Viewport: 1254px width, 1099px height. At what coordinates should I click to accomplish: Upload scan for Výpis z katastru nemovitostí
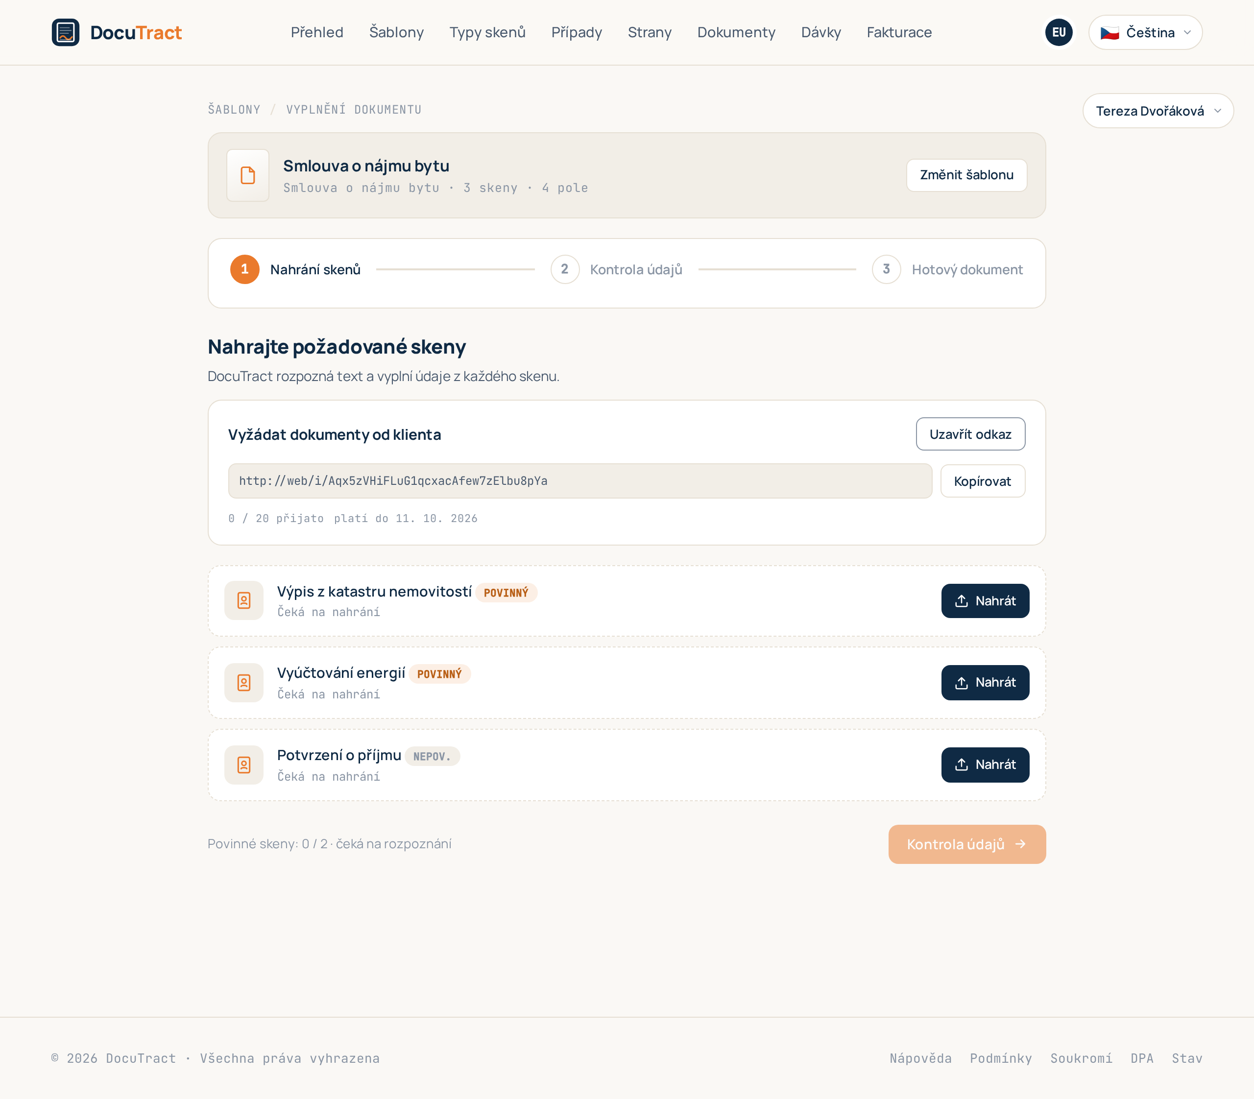pos(985,601)
